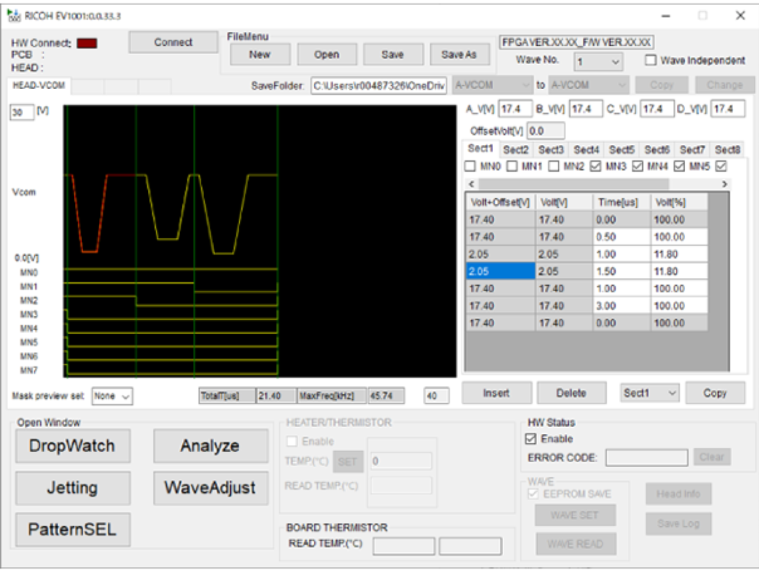Open the Jetting window
Viewport: 759px width, 572px height.
tap(72, 488)
